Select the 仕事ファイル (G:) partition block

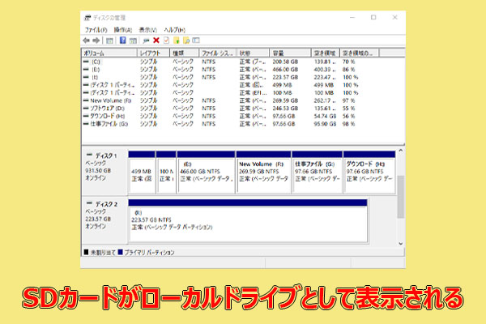click(x=317, y=173)
